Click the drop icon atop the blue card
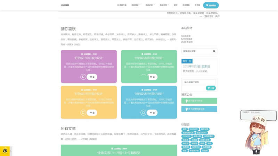 pos(142,90)
